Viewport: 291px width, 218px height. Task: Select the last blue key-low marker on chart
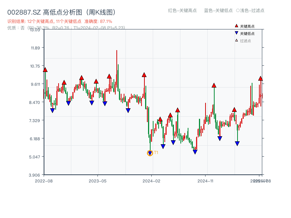237,144
